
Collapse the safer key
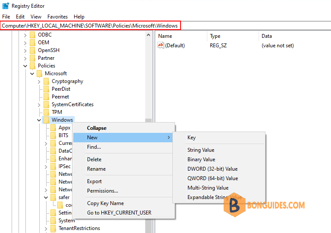click(46, 197)
